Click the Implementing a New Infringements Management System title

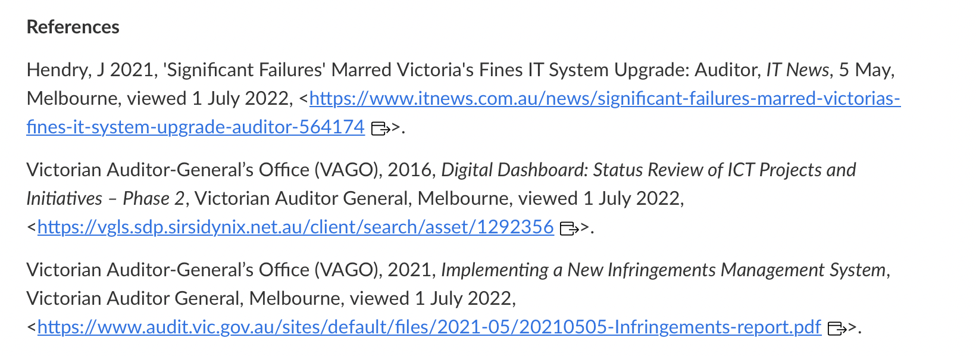[664, 270]
